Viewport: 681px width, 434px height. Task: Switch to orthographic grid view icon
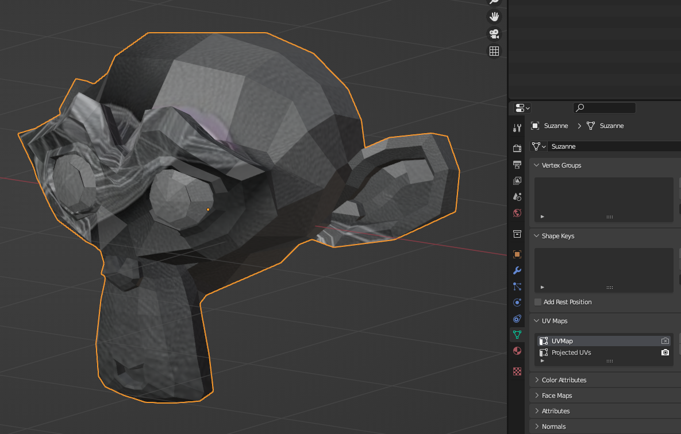pos(494,51)
